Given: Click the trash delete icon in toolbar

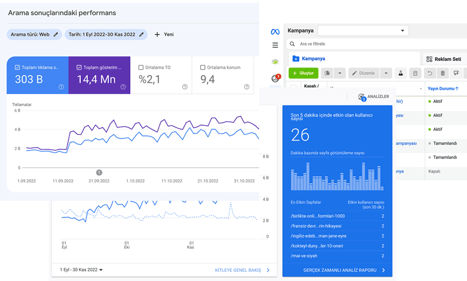Looking at the screenshot, I should [x=443, y=73].
